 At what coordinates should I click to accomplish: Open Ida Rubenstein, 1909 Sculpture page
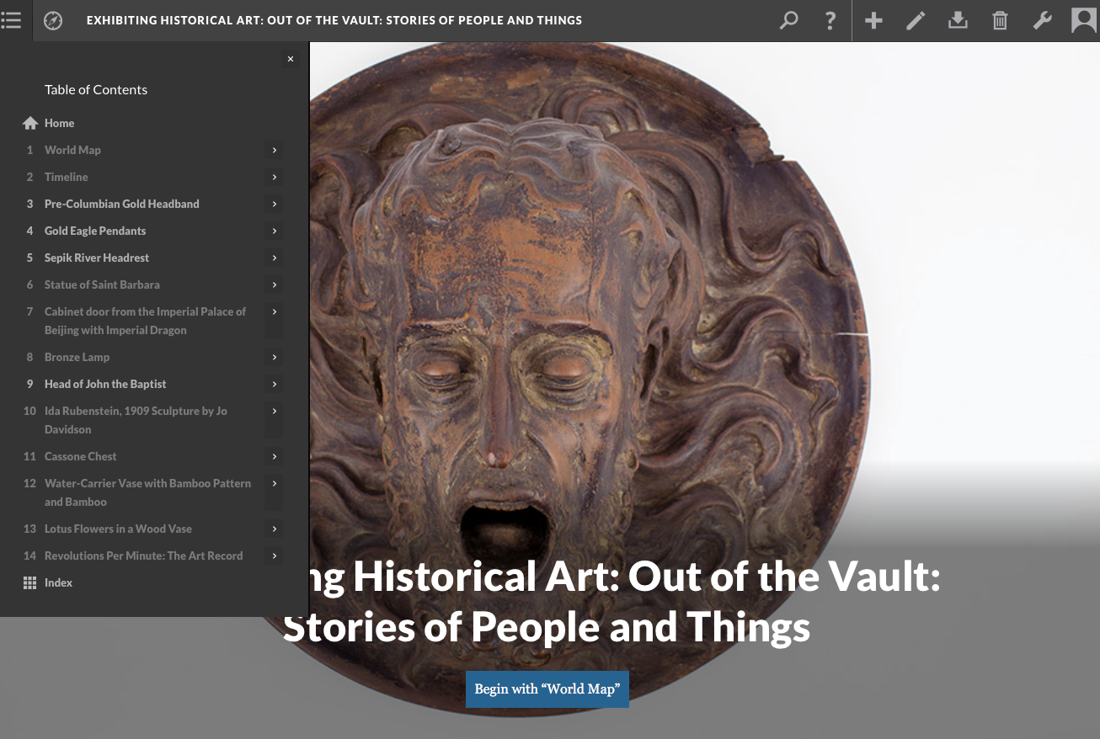point(136,420)
